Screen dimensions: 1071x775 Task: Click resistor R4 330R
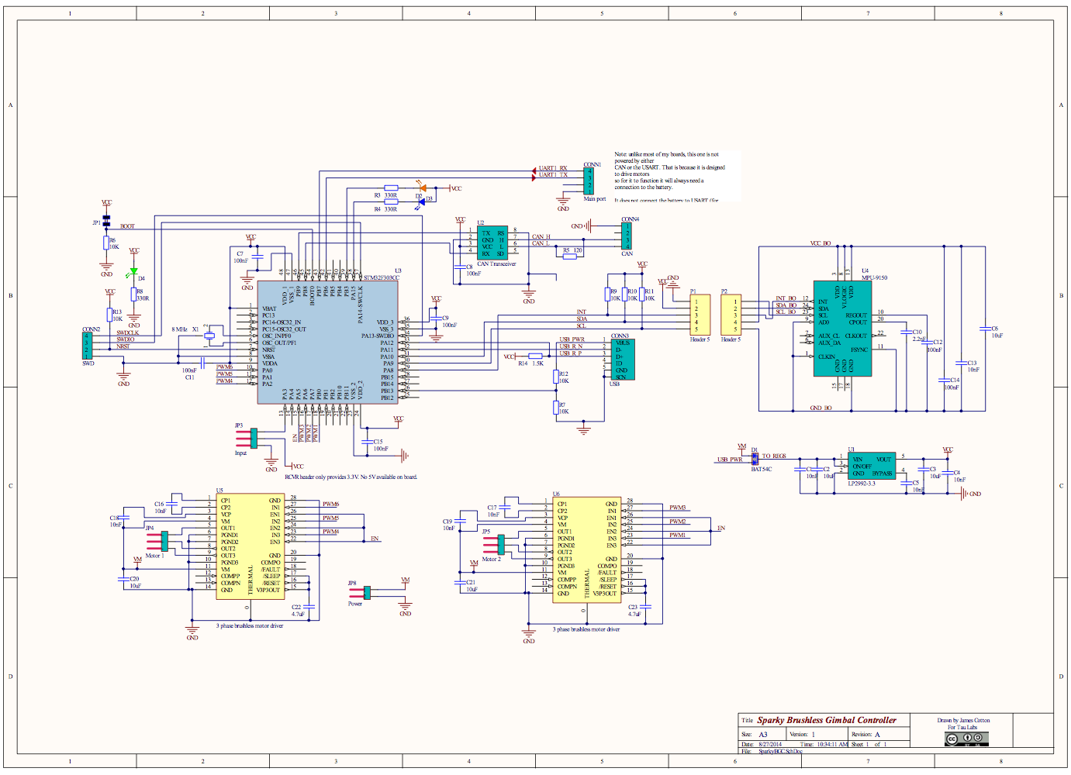(391, 201)
